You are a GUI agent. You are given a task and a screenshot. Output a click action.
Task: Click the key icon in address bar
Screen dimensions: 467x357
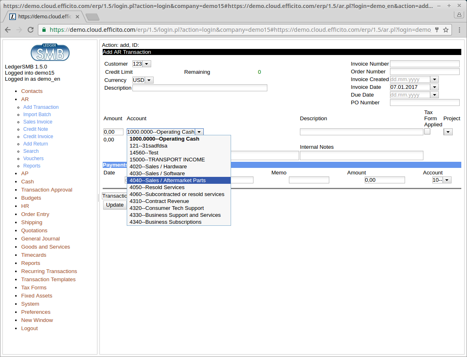point(437,30)
